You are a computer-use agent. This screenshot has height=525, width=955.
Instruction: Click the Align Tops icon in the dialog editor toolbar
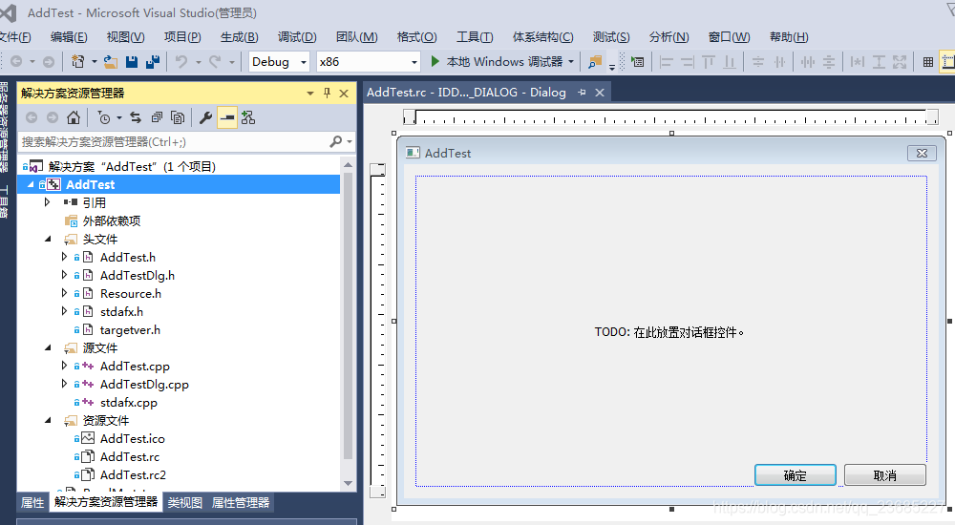pos(709,61)
